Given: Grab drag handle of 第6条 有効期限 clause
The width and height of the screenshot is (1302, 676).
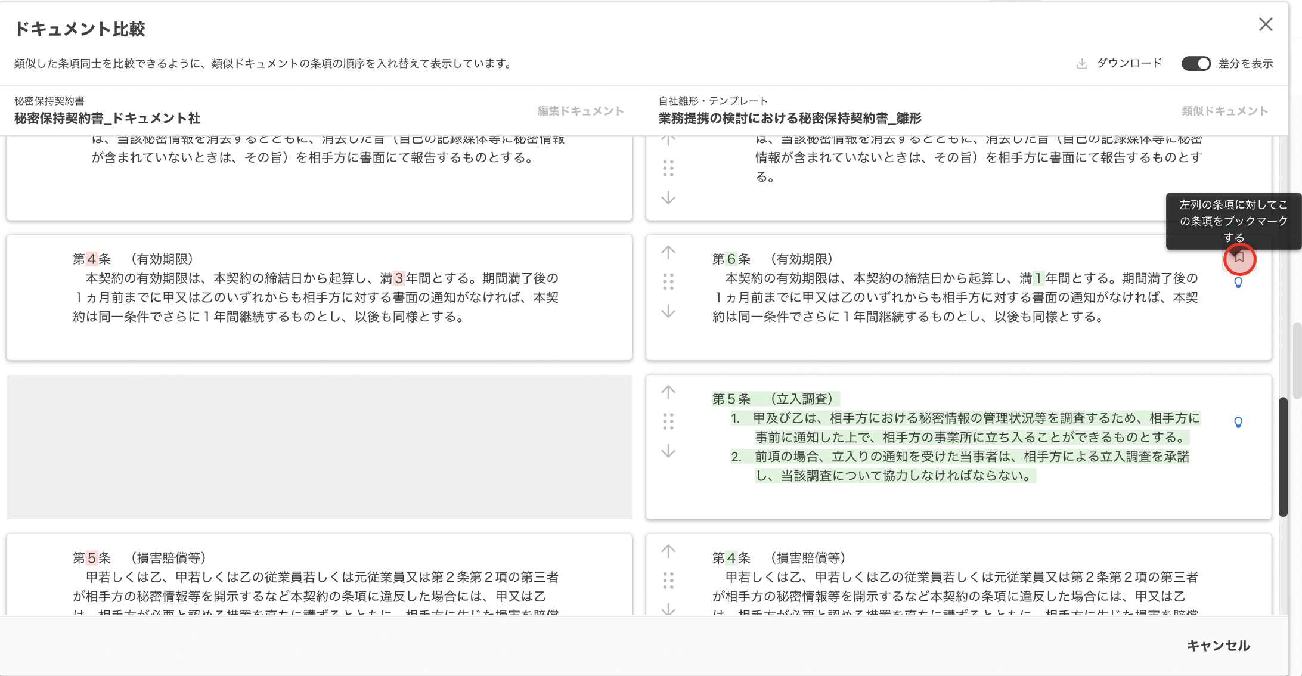Looking at the screenshot, I should point(668,281).
